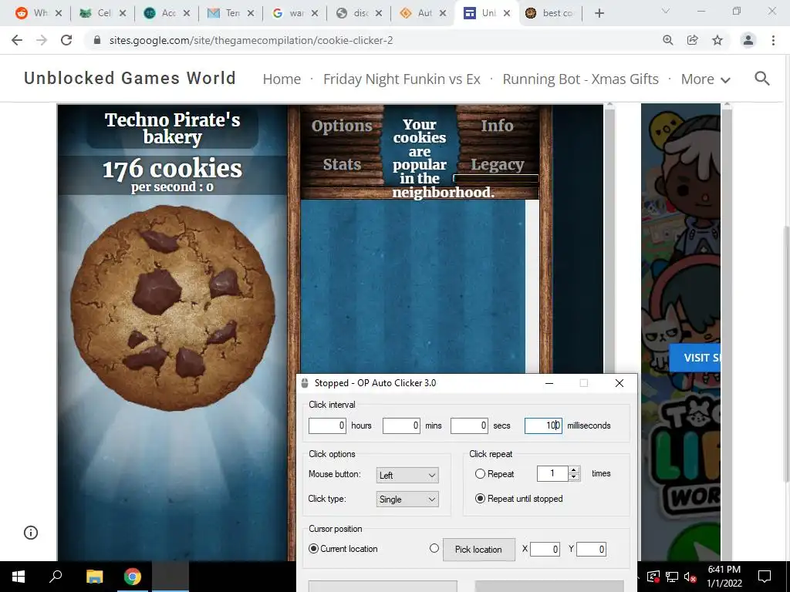Click the site lock icon in address bar
790x592 pixels.
(x=97, y=40)
